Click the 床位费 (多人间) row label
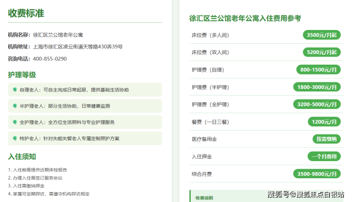The height and width of the screenshot is (202, 352). tap(210, 35)
